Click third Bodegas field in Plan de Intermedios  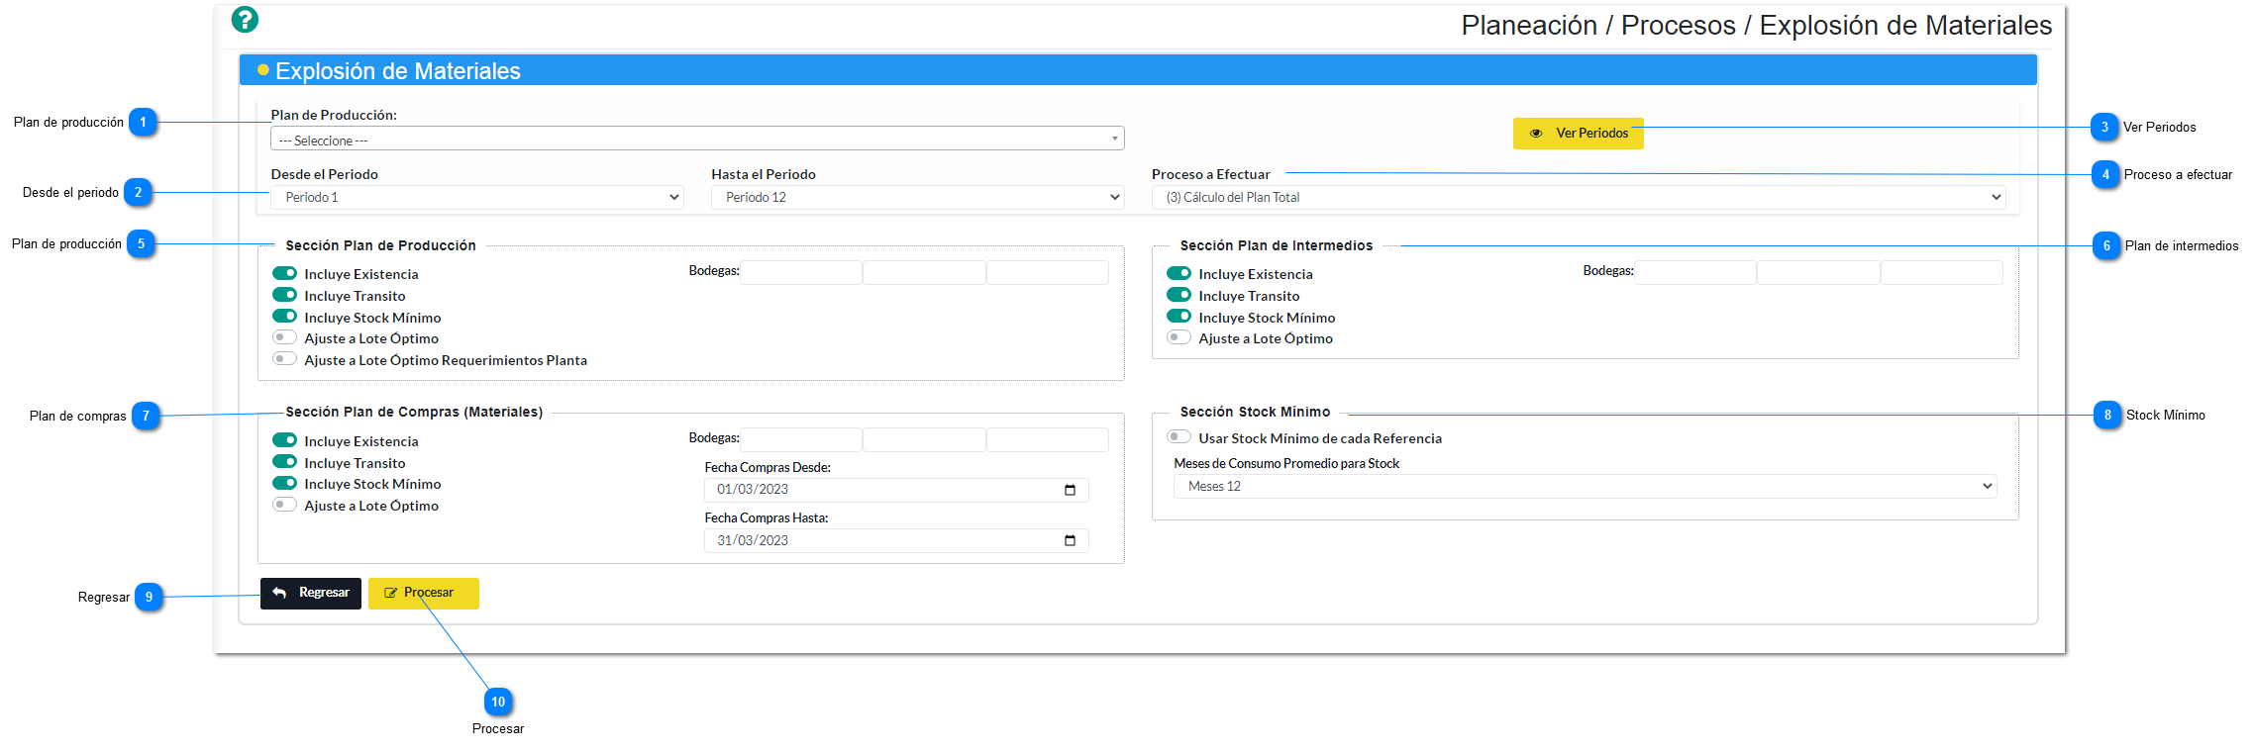1942,272
